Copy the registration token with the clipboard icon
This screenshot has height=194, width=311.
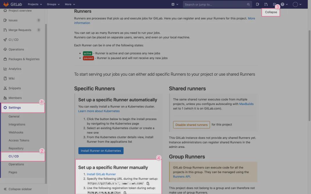pyautogui.click(x=125, y=193)
